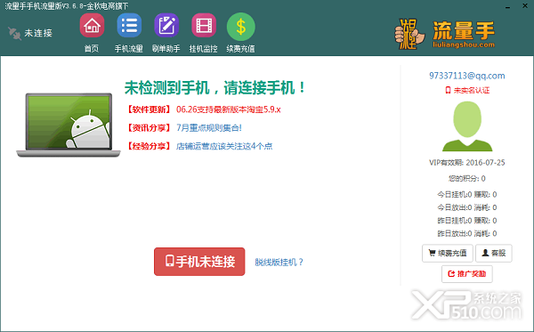Click the 未连接 plug status icon
Image resolution: width=534 pixels, height=332 pixels.
pos(14,33)
